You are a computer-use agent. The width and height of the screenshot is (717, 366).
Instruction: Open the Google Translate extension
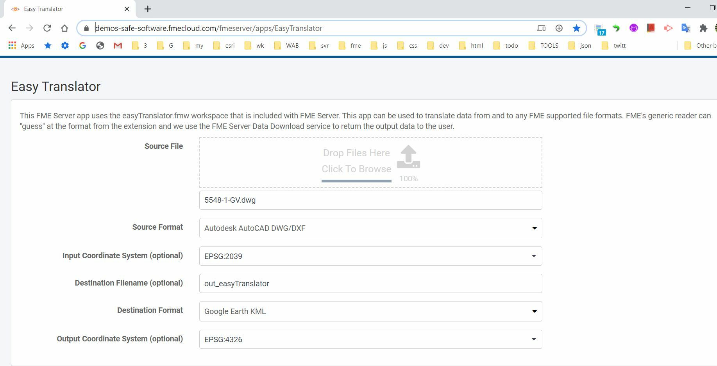(x=686, y=28)
